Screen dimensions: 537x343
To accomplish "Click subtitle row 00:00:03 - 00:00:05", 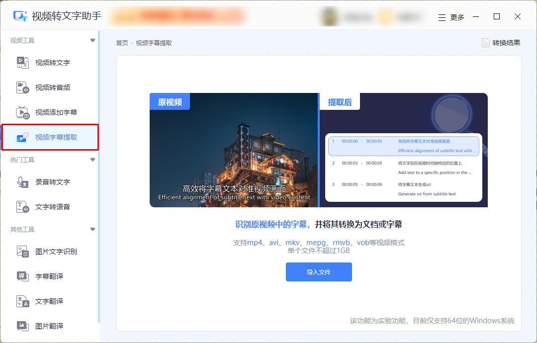I will point(403,168).
